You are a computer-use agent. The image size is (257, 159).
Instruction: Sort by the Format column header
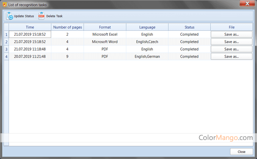click(x=105, y=27)
